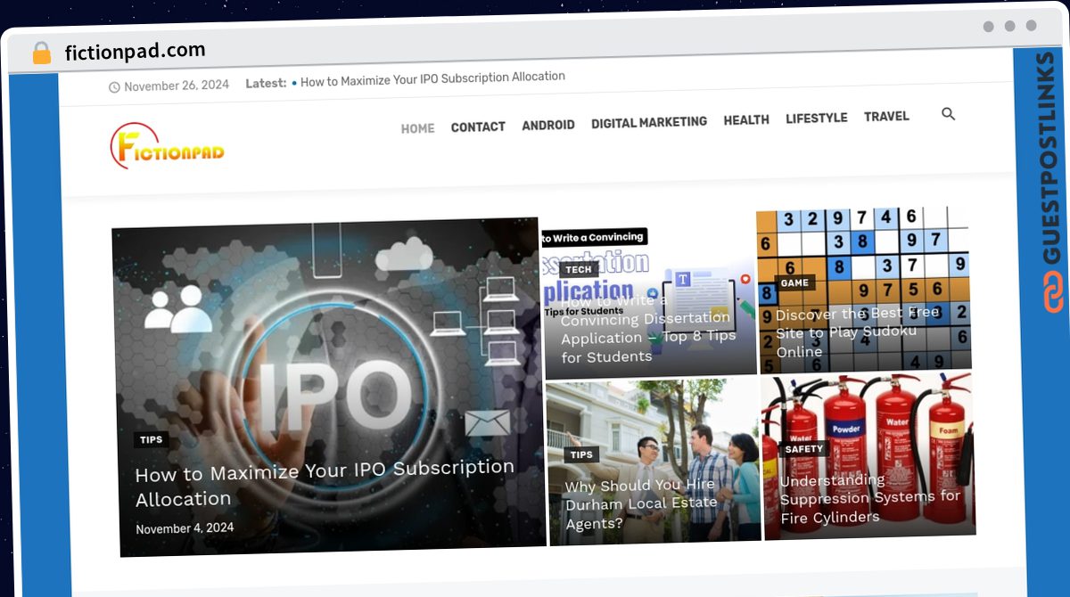Screen dimensions: 1070x597
Task: Click the TECH category tag
Action: (578, 269)
